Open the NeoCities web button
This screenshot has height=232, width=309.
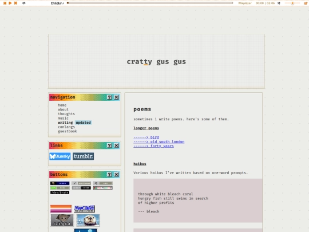(x=84, y=209)
